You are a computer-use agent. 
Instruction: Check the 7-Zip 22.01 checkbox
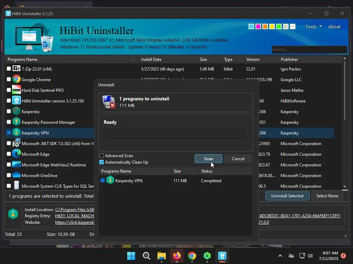pyautogui.click(x=9, y=68)
